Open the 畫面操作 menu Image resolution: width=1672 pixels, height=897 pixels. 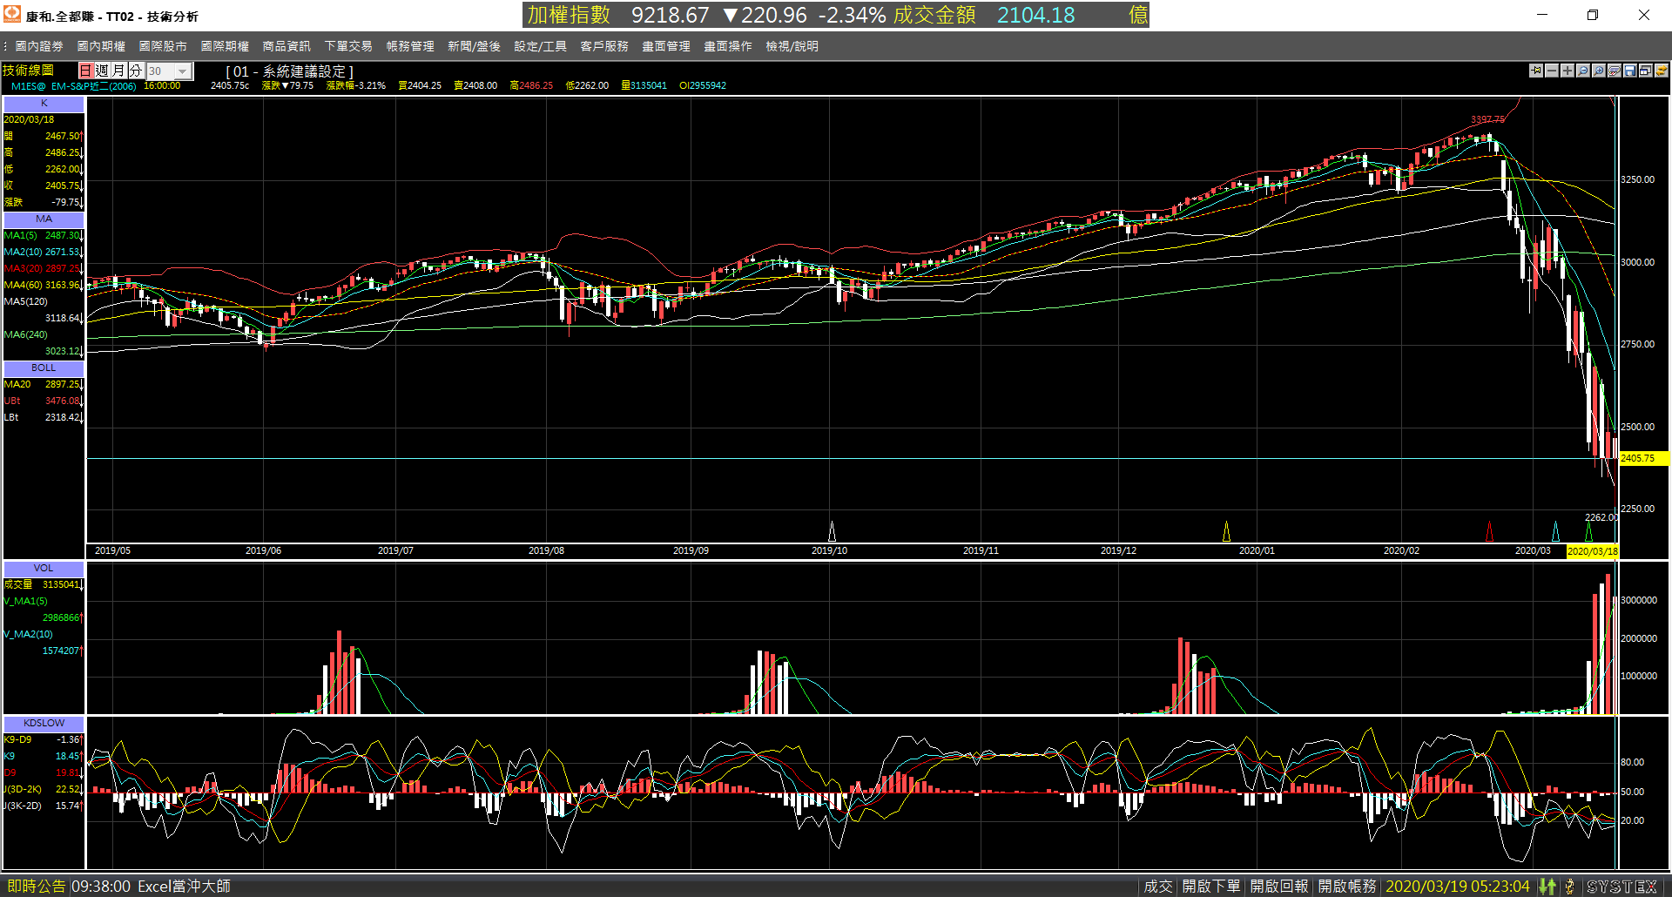[728, 46]
